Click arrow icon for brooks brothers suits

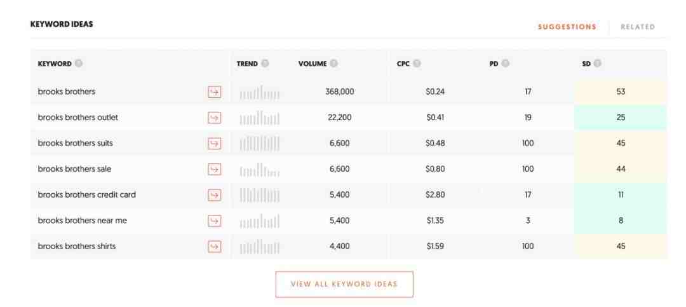pos(215,144)
